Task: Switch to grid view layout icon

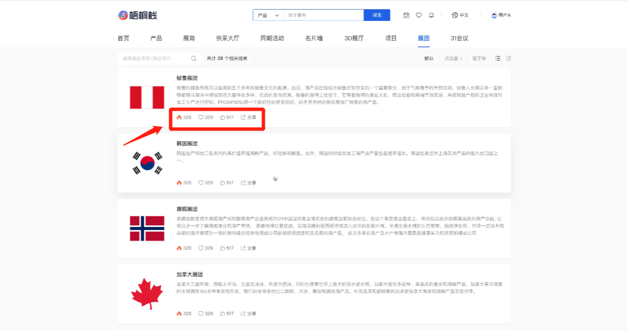Action: pyautogui.click(x=508, y=59)
